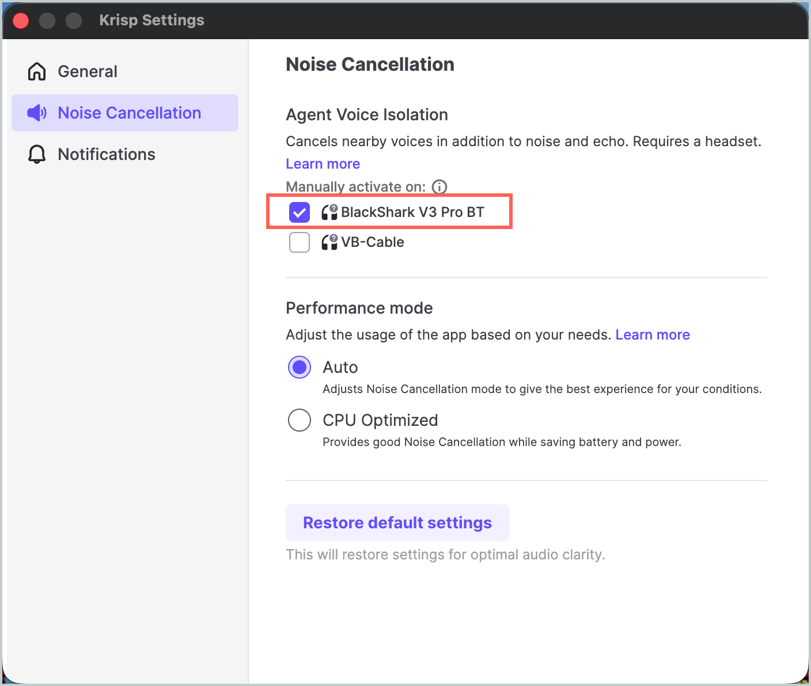Click the Krisp Settings window title

click(152, 20)
